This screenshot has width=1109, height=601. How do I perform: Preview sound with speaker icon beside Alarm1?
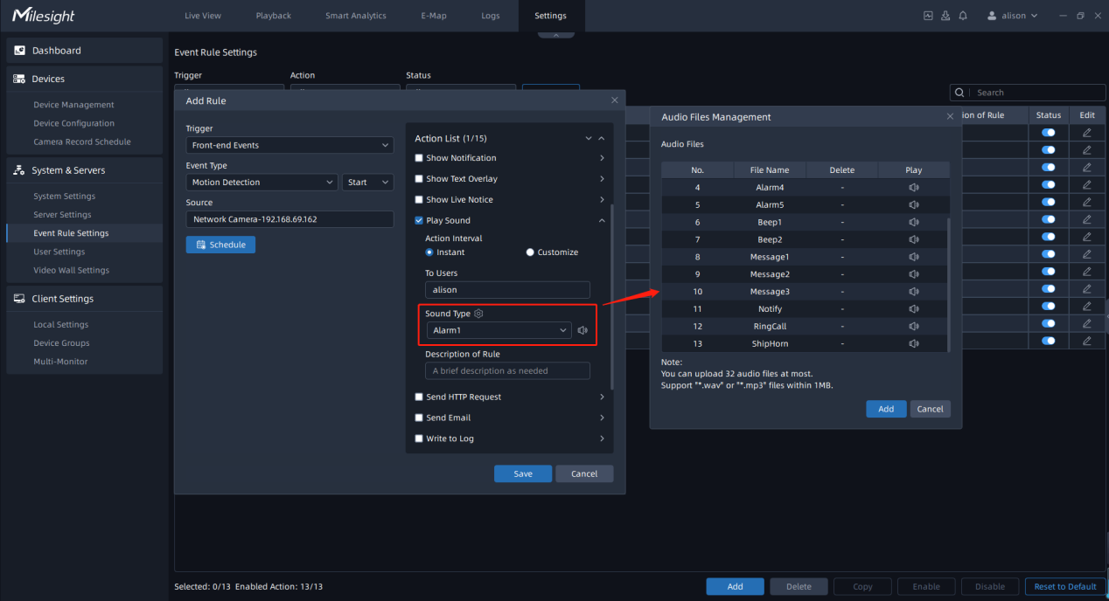pyautogui.click(x=582, y=330)
